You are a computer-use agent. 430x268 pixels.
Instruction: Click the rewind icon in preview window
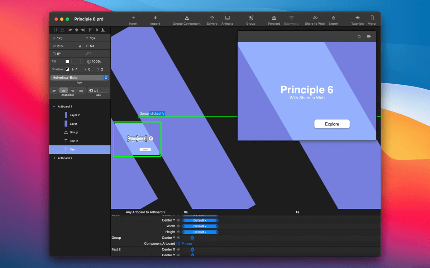tap(359, 36)
